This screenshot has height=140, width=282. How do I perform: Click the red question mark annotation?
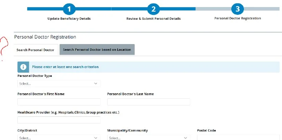(x=4, y=49)
